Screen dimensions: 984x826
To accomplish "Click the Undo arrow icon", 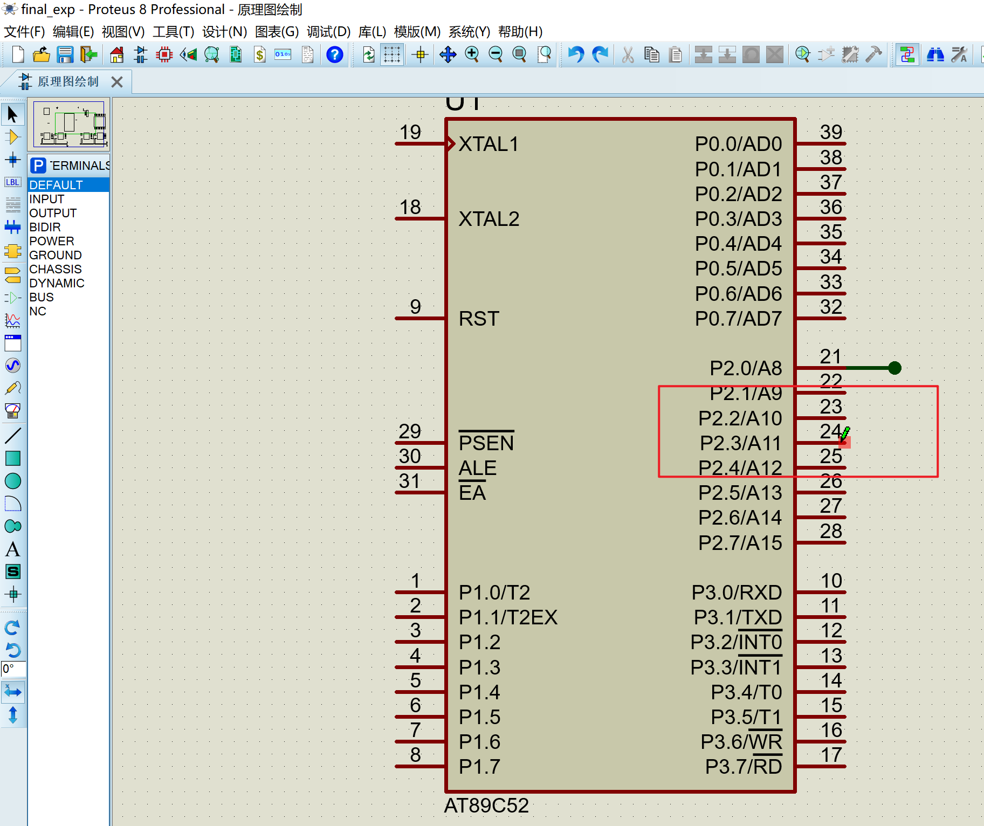I will pos(576,54).
